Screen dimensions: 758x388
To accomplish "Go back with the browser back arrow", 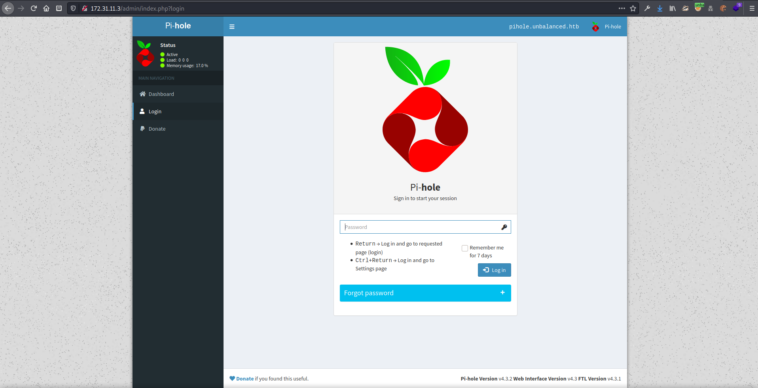I will (x=8, y=8).
